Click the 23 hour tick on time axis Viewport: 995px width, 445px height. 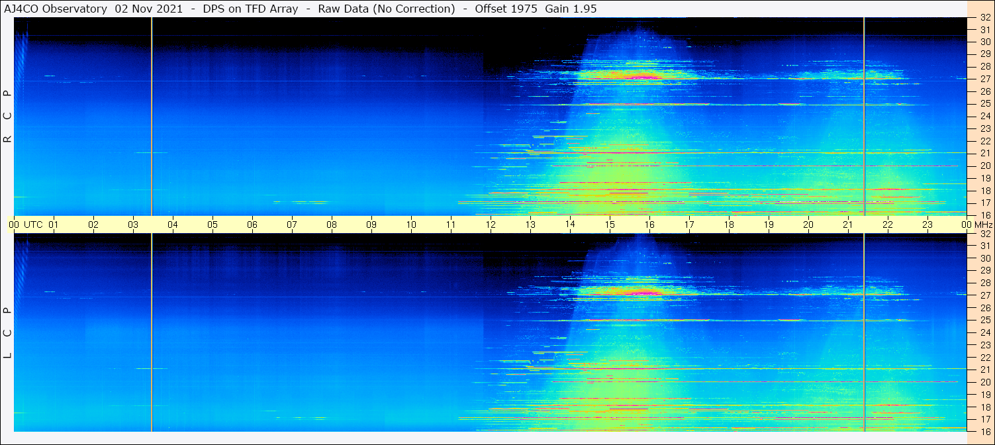pyautogui.click(x=927, y=224)
